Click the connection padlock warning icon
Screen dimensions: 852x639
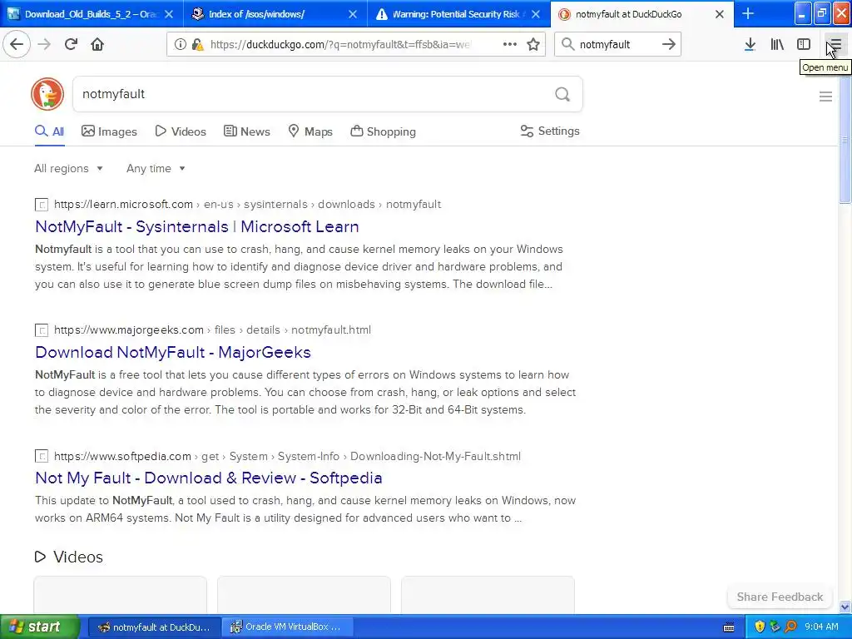pyautogui.click(x=198, y=45)
